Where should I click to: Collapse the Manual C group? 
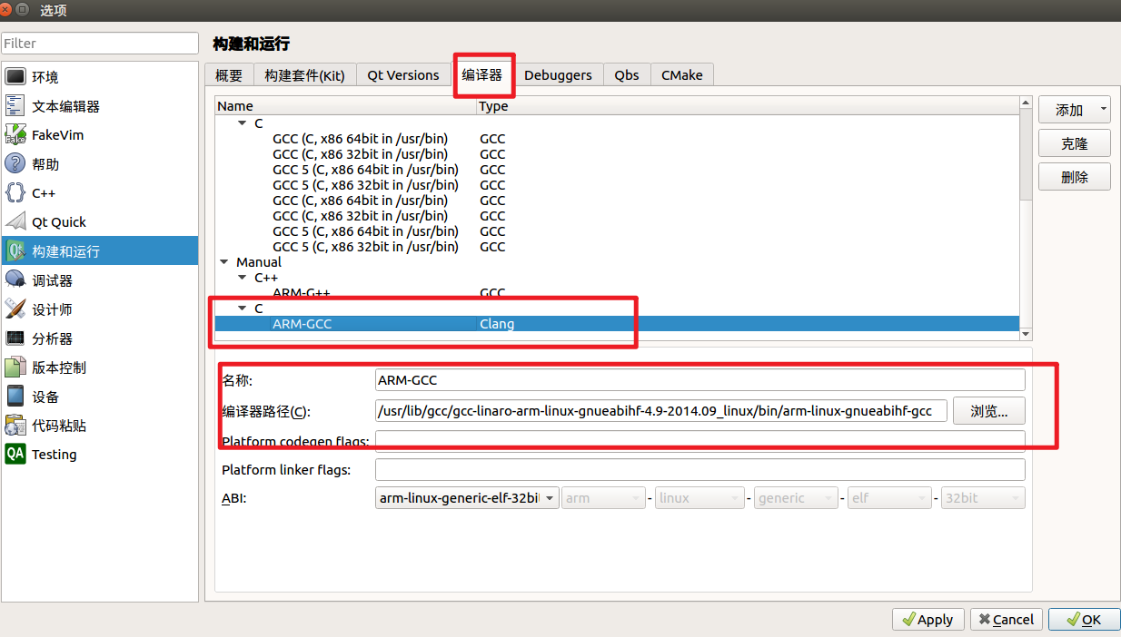[243, 309]
